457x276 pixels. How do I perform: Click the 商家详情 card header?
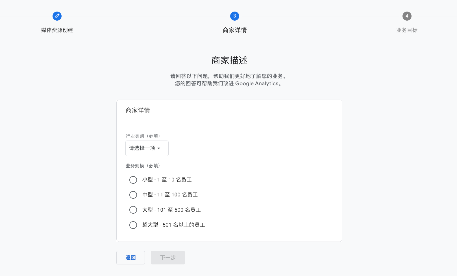point(138,110)
